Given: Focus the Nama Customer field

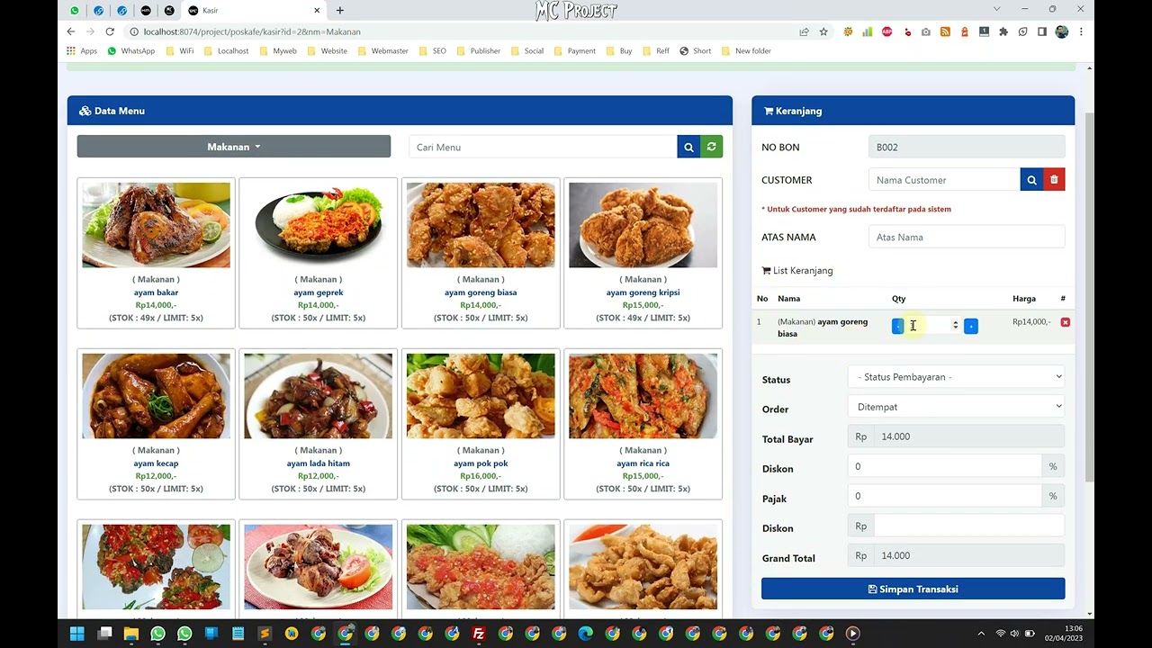Looking at the screenshot, I should [944, 180].
